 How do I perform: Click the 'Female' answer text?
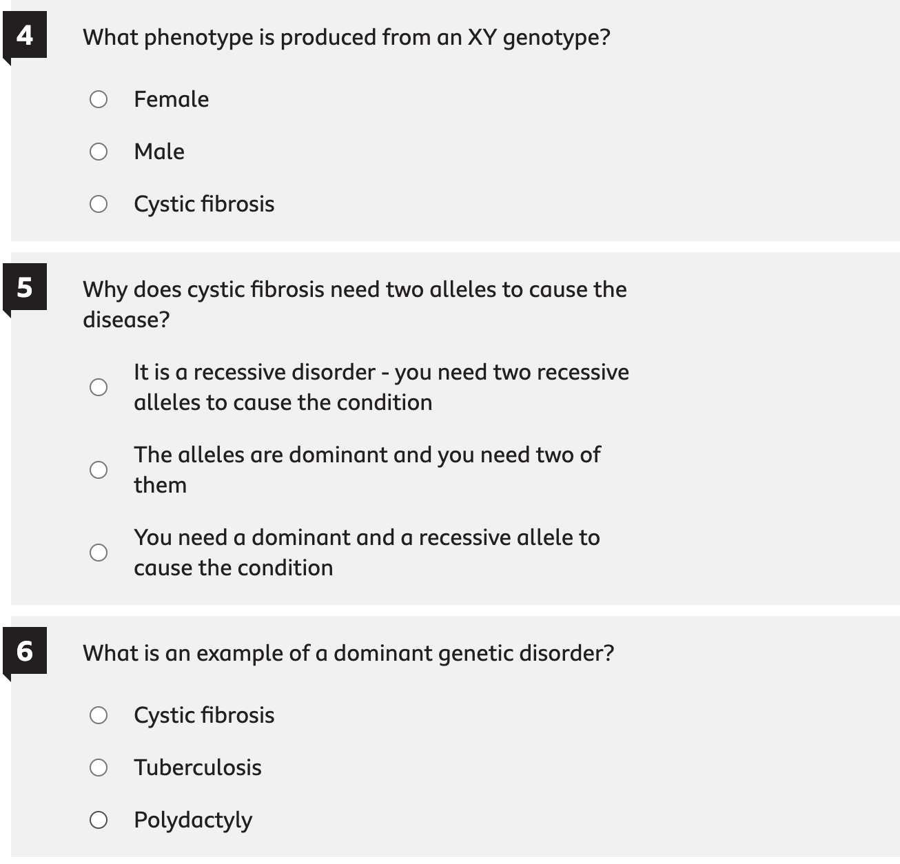coord(171,99)
